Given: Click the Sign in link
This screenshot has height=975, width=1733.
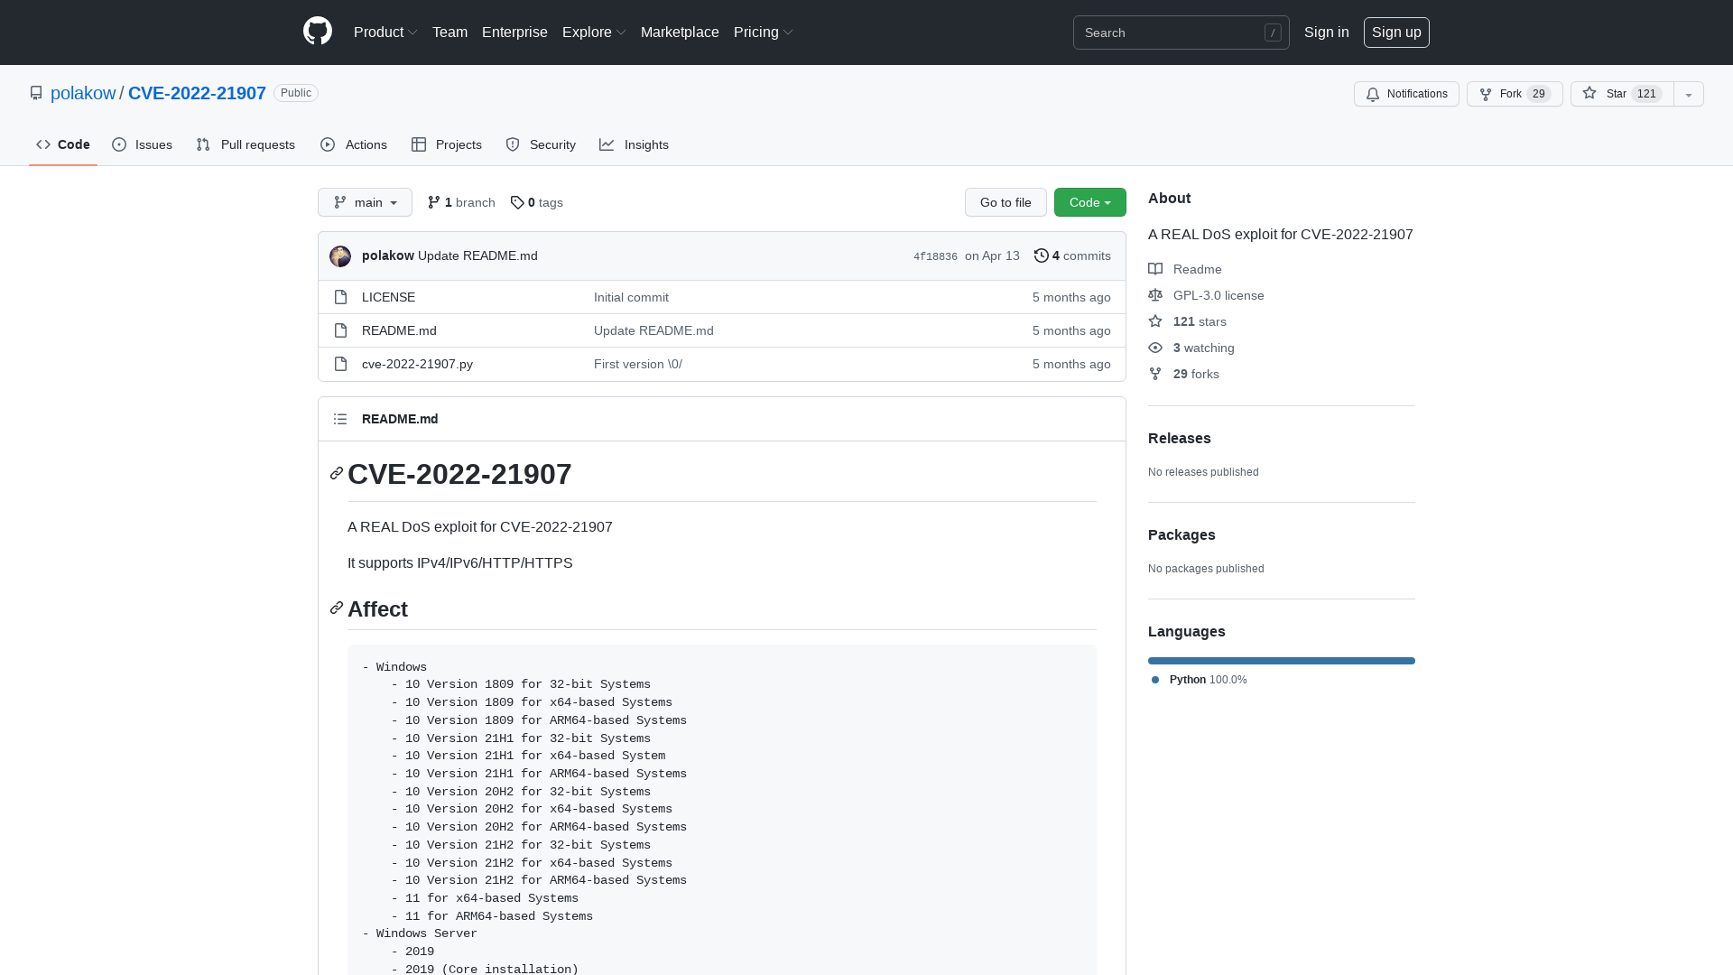Looking at the screenshot, I should [x=1326, y=32].
